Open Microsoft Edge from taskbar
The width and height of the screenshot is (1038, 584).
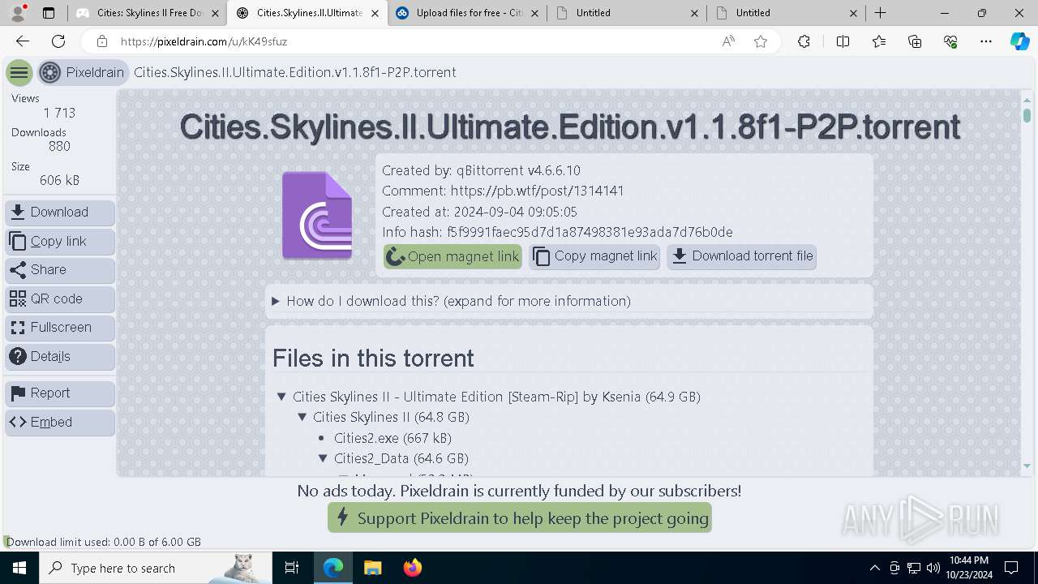[x=333, y=568]
